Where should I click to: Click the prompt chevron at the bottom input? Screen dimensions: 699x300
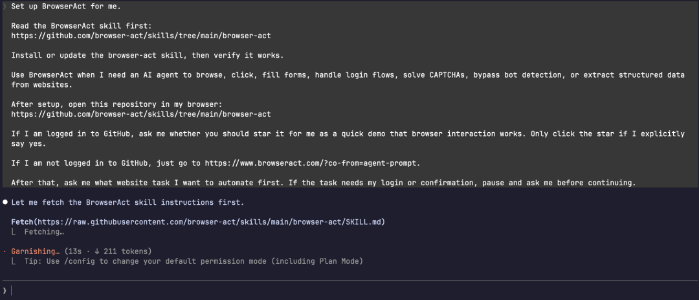pyautogui.click(x=5, y=291)
